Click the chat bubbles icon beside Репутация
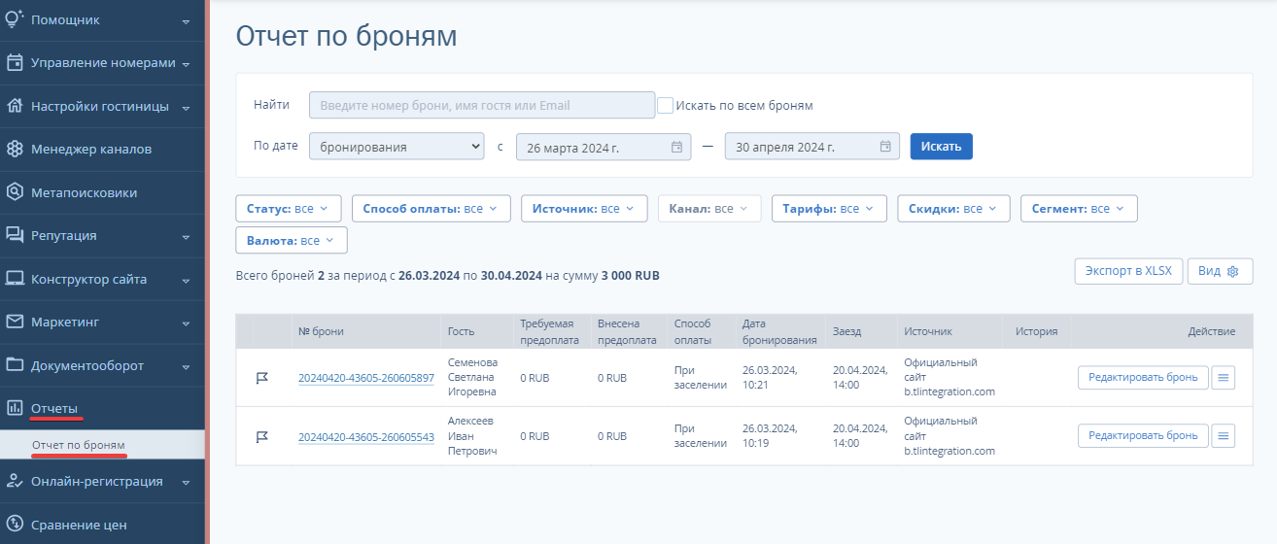 15,235
